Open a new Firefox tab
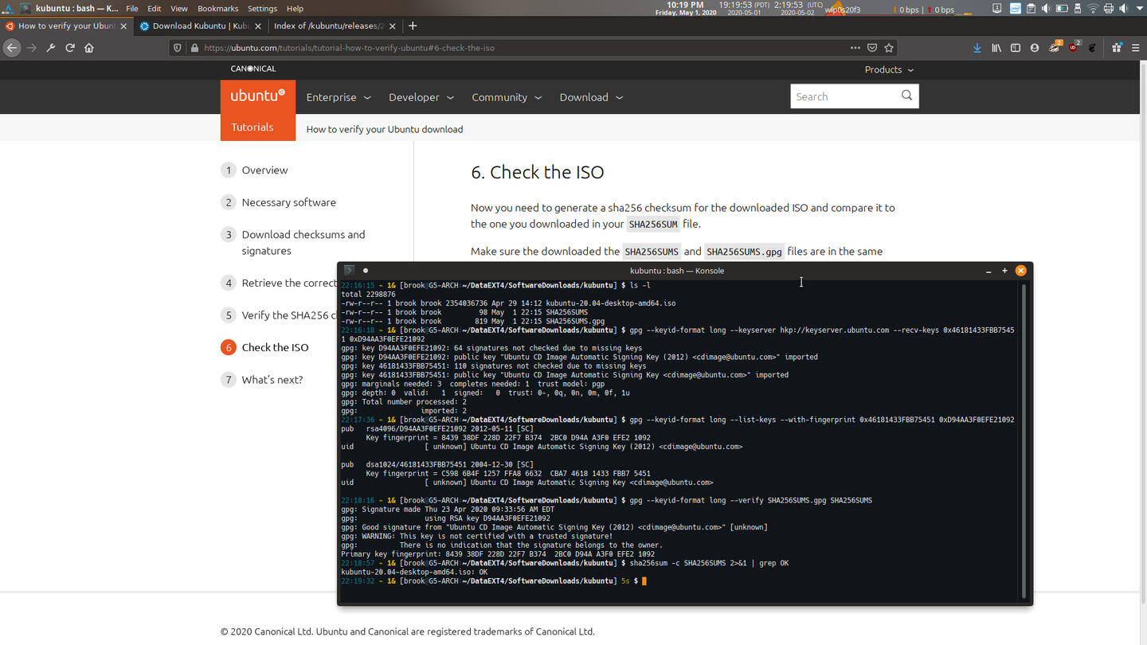 coord(413,25)
